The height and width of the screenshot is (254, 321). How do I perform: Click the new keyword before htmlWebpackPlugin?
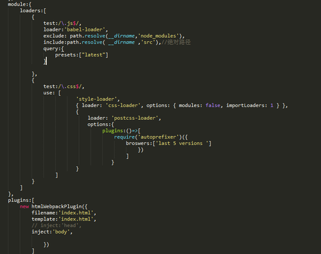point(24,207)
